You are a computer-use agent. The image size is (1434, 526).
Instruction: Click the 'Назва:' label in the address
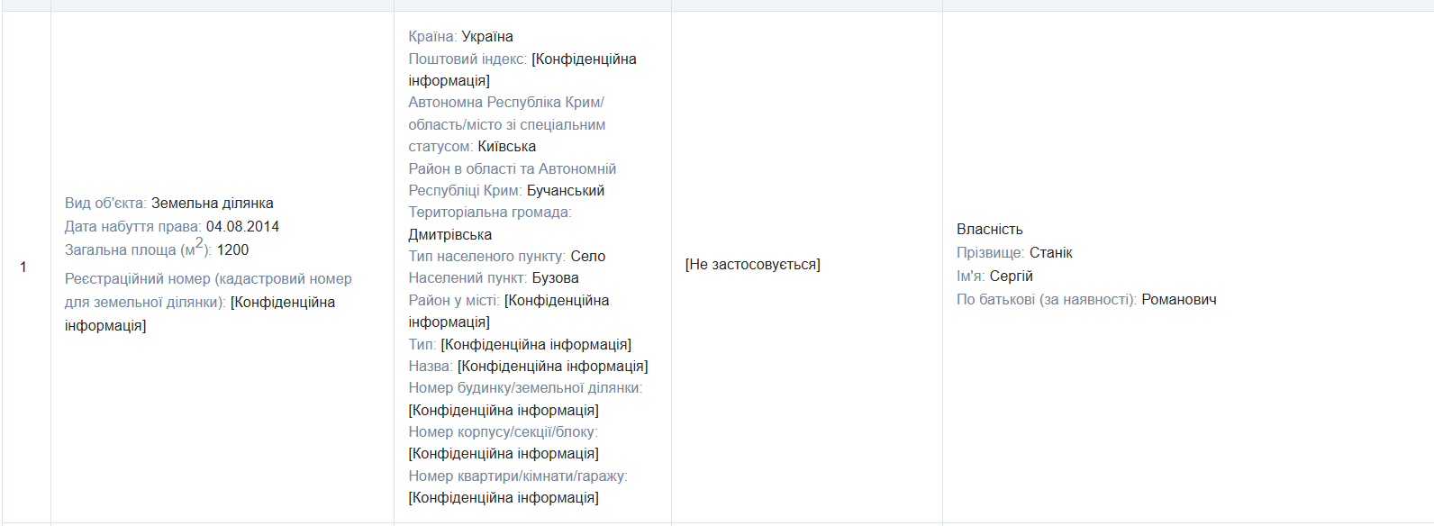[x=431, y=367]
